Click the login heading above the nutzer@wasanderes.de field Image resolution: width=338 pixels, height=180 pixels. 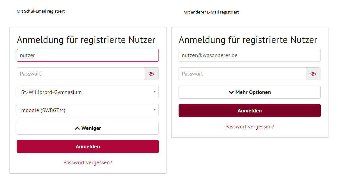pyautogui.click(x=248, y=40)
